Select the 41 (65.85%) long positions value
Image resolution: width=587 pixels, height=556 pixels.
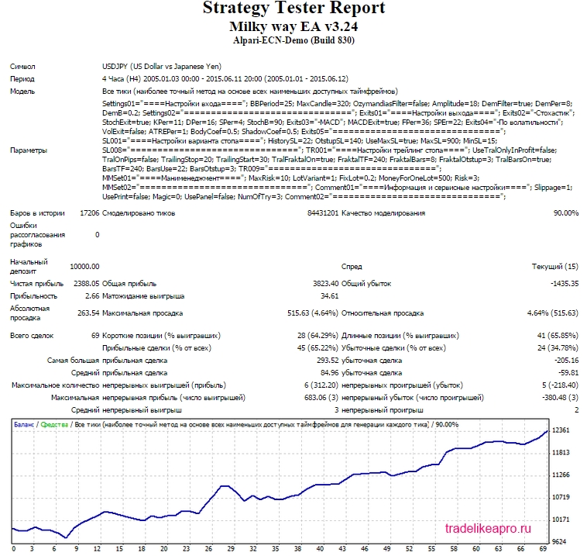coord(558,336)
